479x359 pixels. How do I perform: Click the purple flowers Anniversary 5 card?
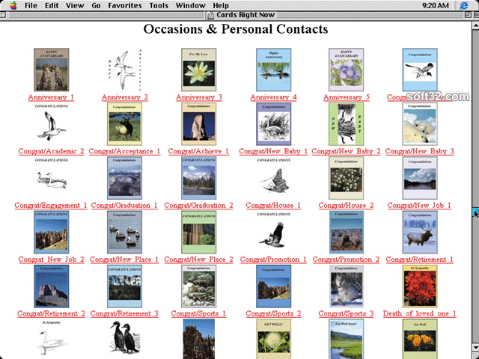(x=346, y=70)
